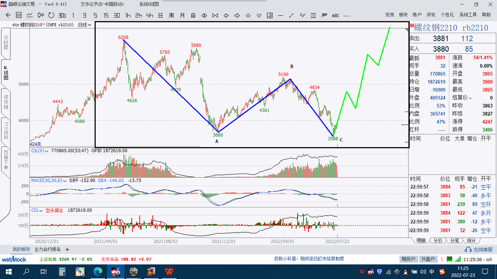Image resolution: width=497 pixels, height=279 pixels.
Task: Open Windows Start menu
Action: click(8, 272)
